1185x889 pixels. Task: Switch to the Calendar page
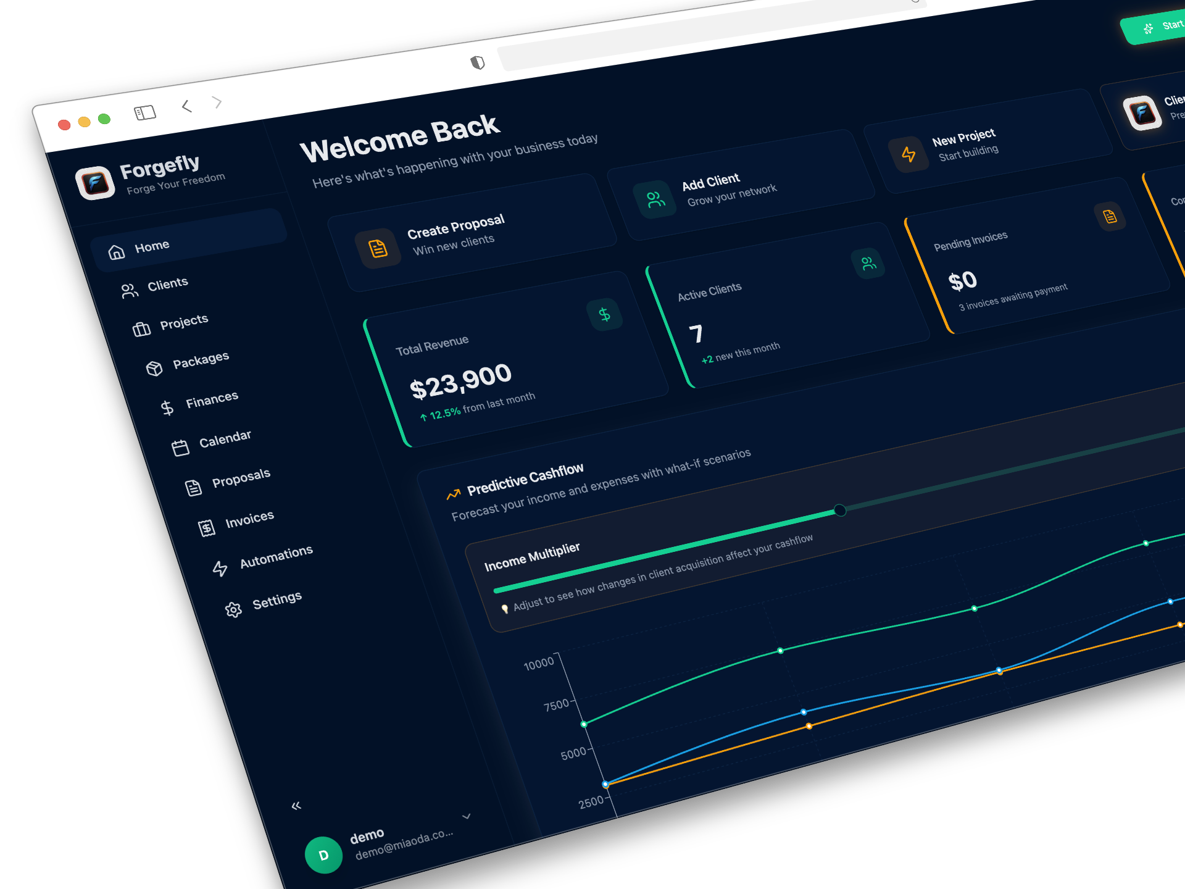(225, 438)
